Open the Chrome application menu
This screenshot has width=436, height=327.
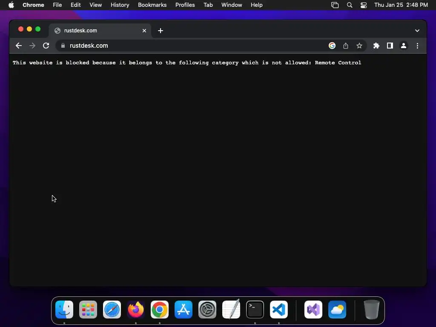(x=33, y=5)
